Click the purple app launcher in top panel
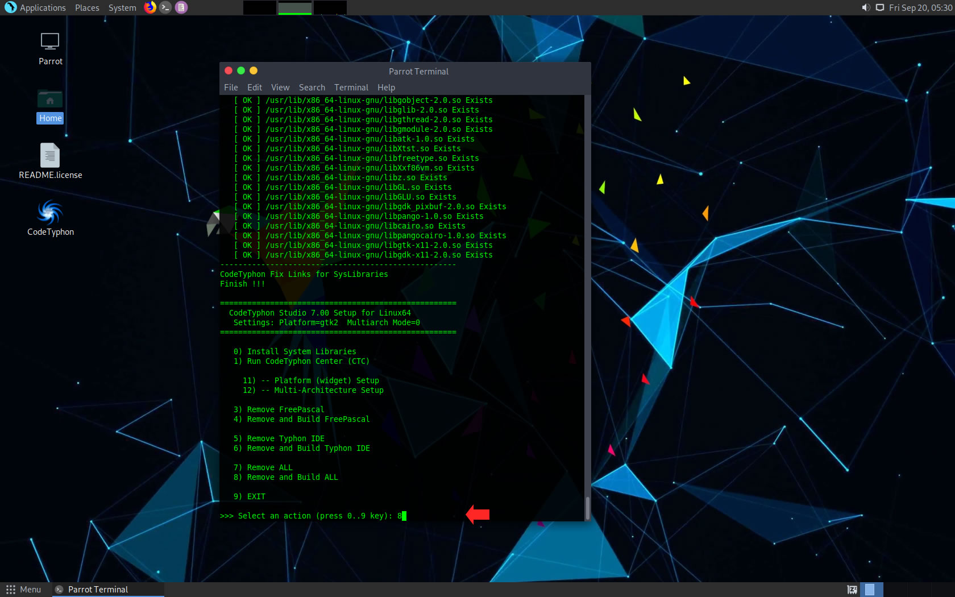The width and height of the screenshot is (955, 597). click(181, 7)
